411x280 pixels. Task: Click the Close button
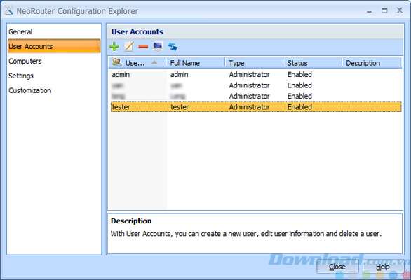coord(337,267)
